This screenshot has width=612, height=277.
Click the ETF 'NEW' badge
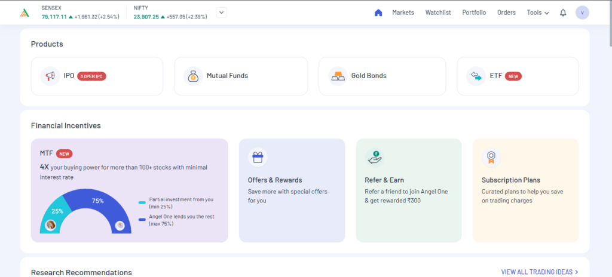pos(513,76)
